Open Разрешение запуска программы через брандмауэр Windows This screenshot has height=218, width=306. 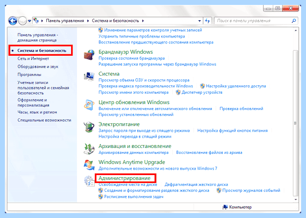(x=157, y=64)
